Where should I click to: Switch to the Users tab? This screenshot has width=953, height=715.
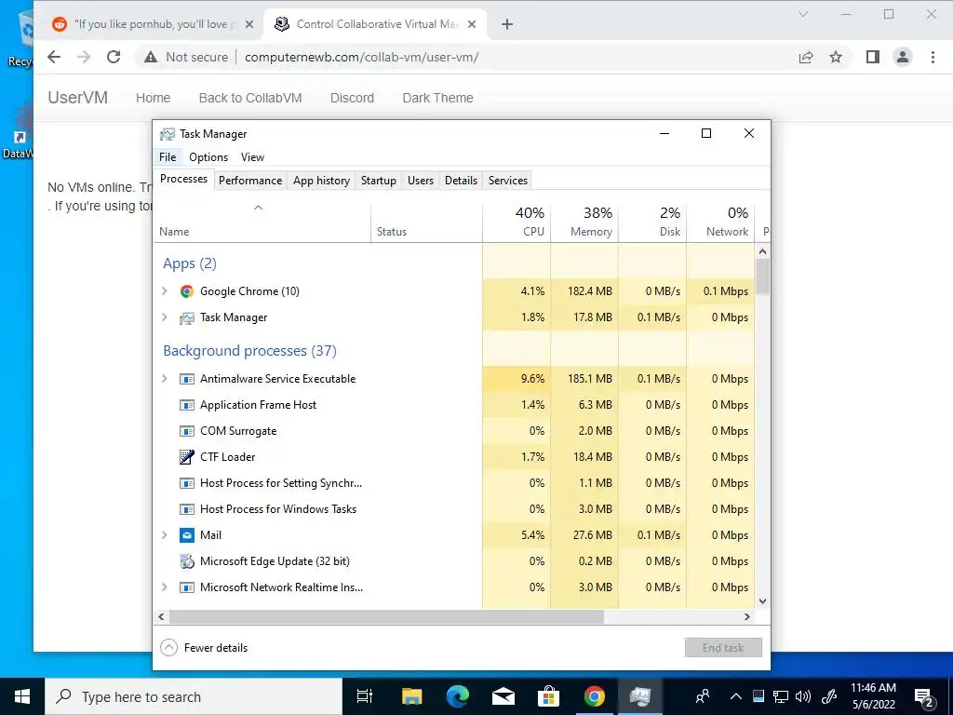[421, 181]
